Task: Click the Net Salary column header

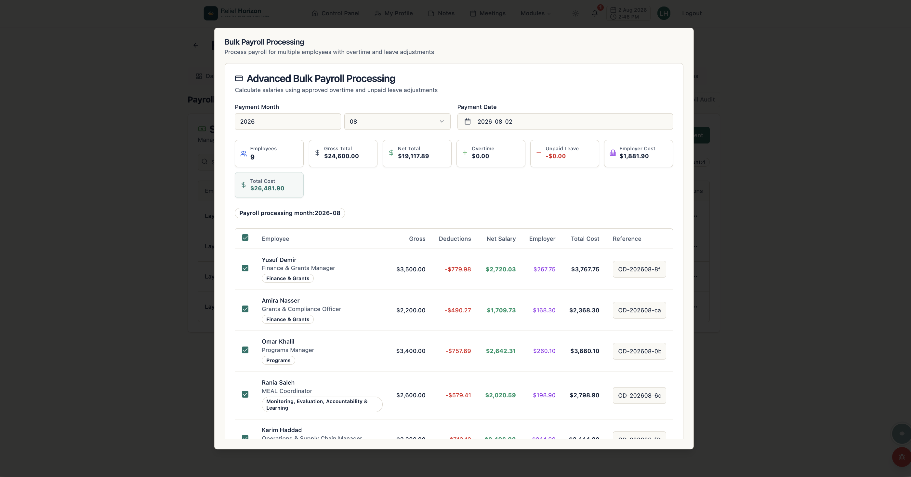Action: point(501,239)
